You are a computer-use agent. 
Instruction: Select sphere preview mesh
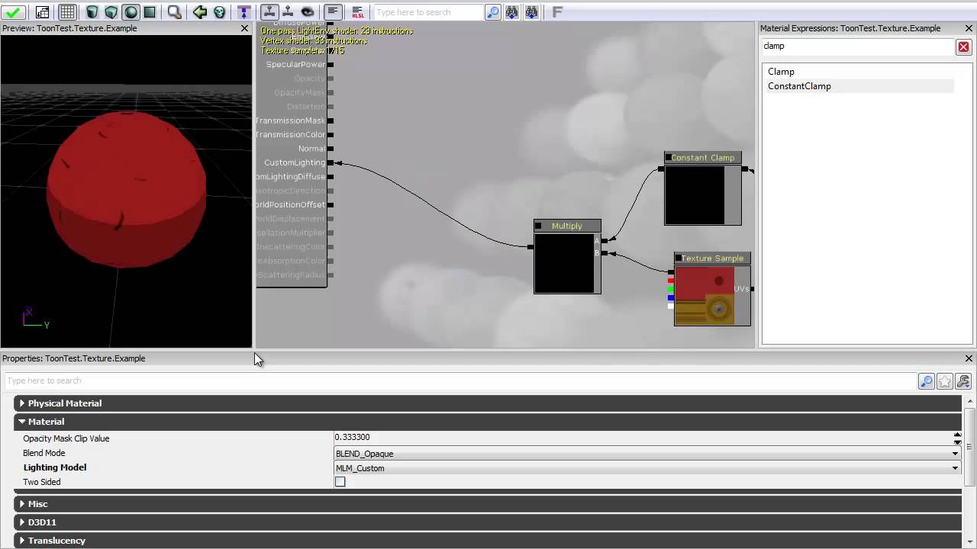[131, 12]
